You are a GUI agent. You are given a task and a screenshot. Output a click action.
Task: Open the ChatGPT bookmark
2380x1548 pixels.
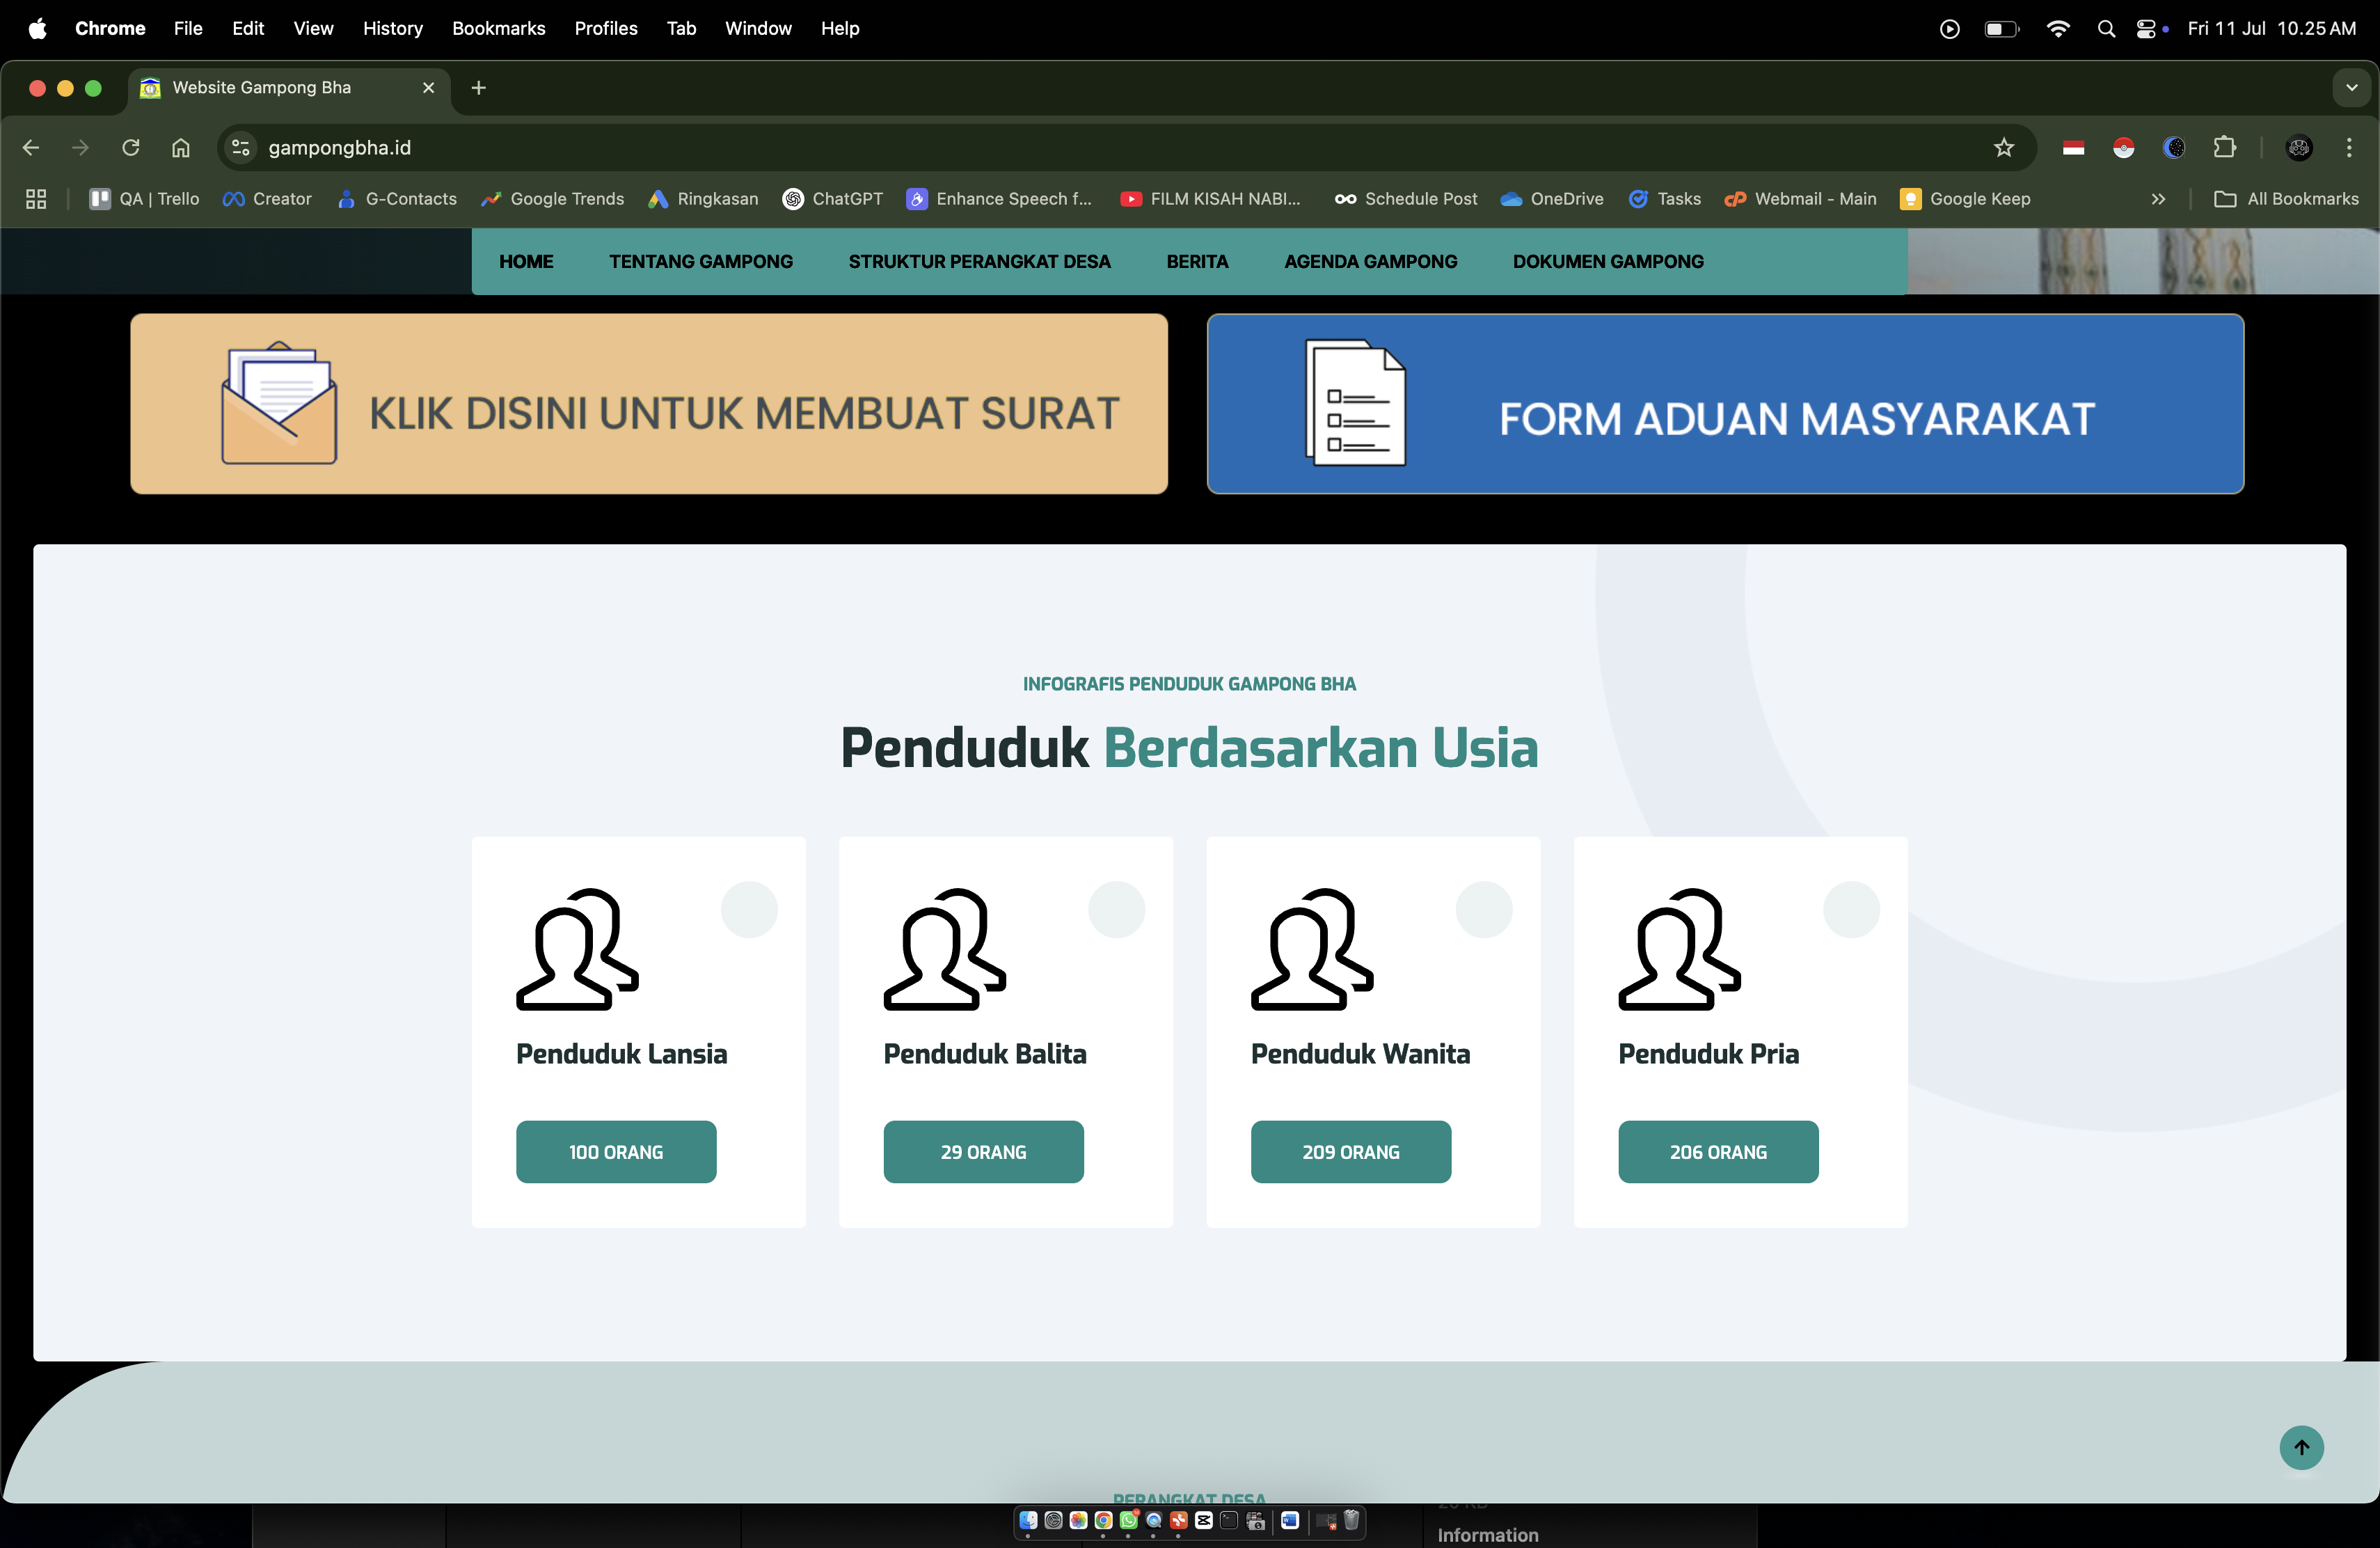point(834,199)
